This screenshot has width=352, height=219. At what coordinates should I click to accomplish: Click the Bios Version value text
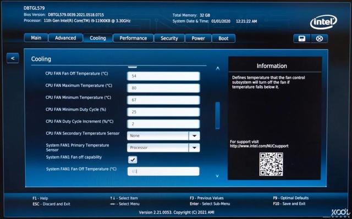pos(76,15)
